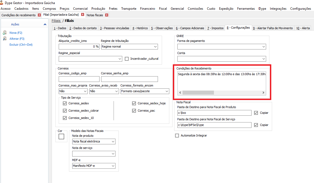
Task: Switch to 6 - Campos Adicionais tab
Action: point(190,28)
